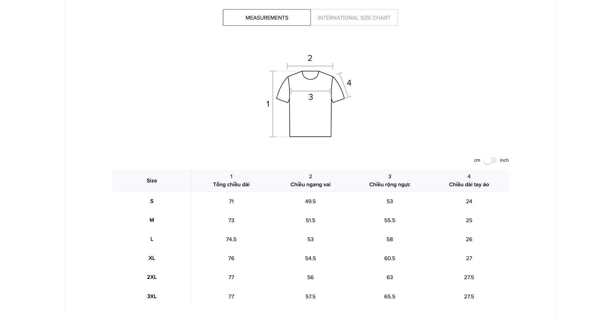Click the number 3 chest marker on diagram
The width and height of the screenshot is (605, 315).
(311, 97)
